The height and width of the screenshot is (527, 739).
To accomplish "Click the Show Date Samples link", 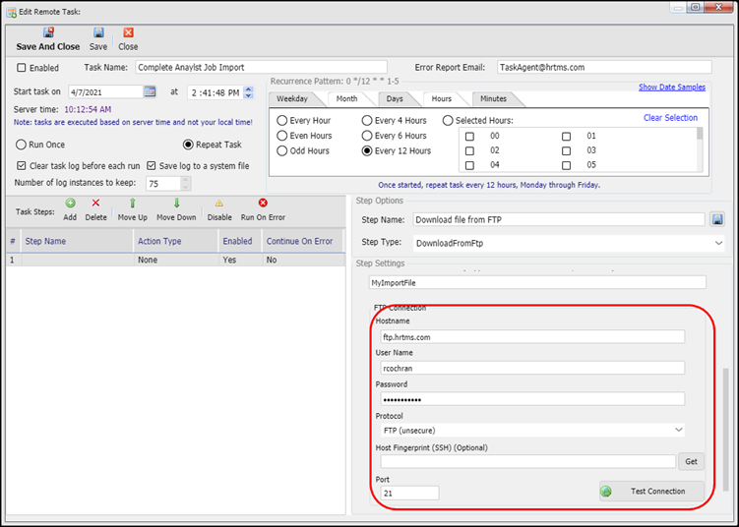I will (x=672, y=88).
